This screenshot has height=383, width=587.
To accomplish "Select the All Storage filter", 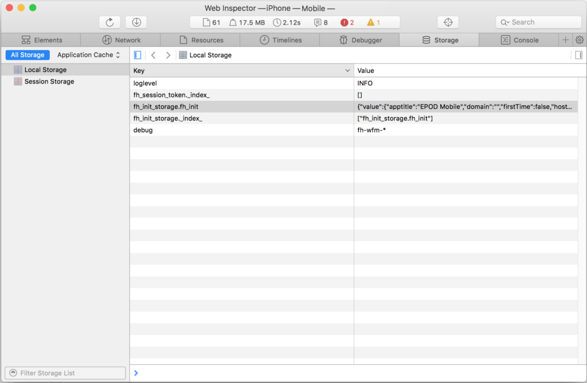I will tap(28, 55).
